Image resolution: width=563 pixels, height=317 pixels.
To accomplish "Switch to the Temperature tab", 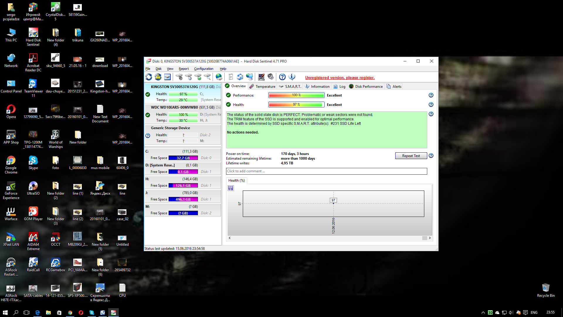I will (x=262, y=86).
